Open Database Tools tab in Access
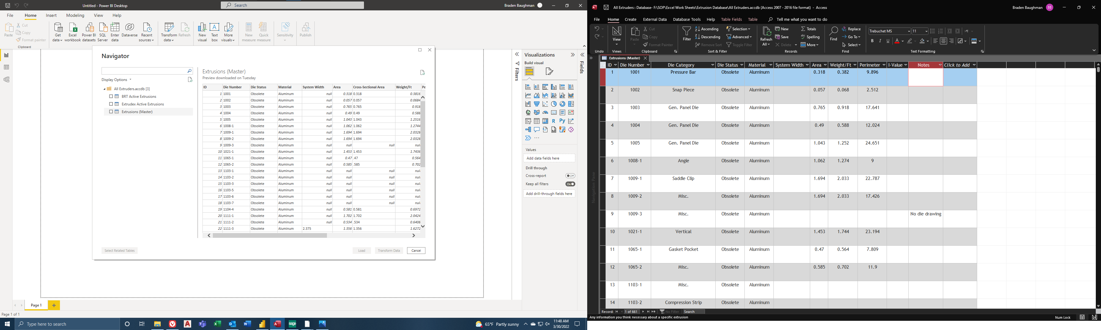Image resolution: width=1101 pixels, height=330 pixels. (687, 20)
